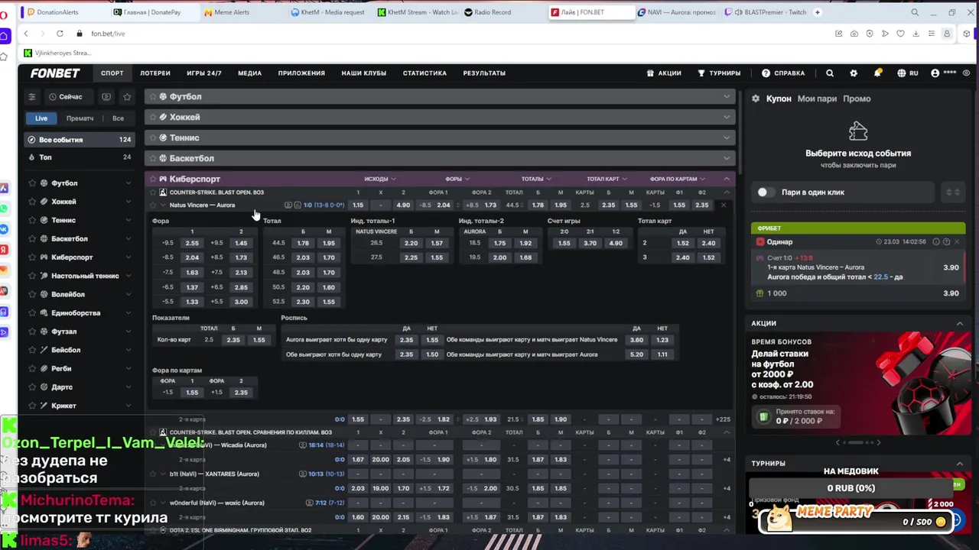This screenshot has height=550, width=979.
Task: Click the broadcast icon beside Сейчас
Action: 106,97
